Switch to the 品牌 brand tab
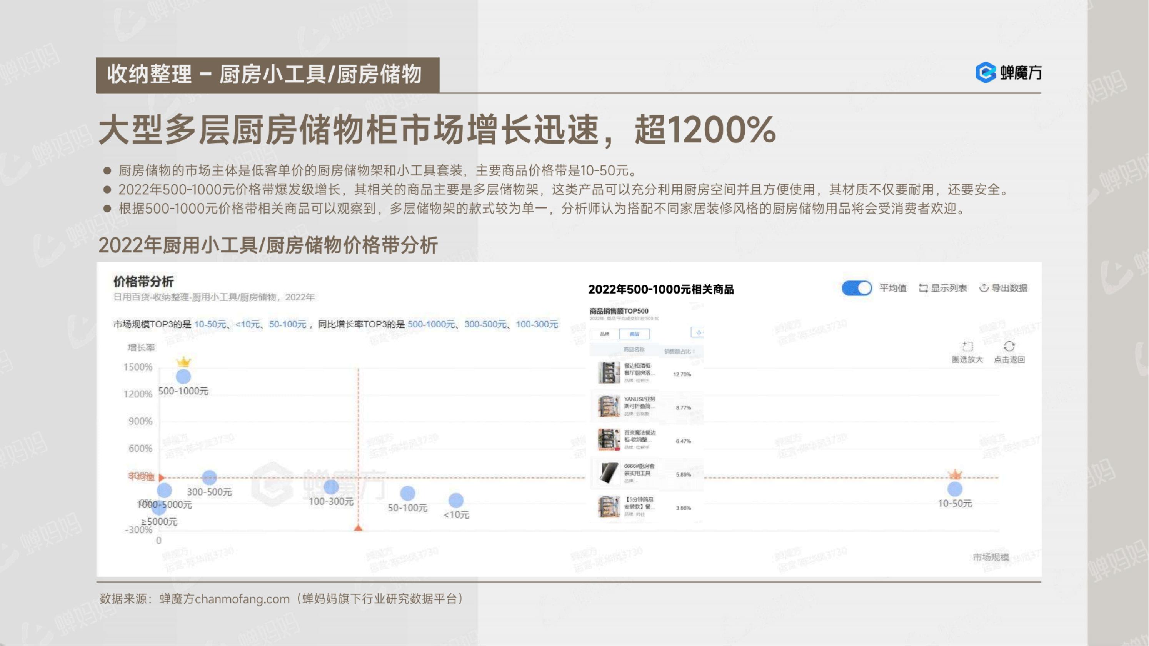Image resolution: width=1149 pixels, height=646 pixels. pyautogui.click(x=604, y=334)
